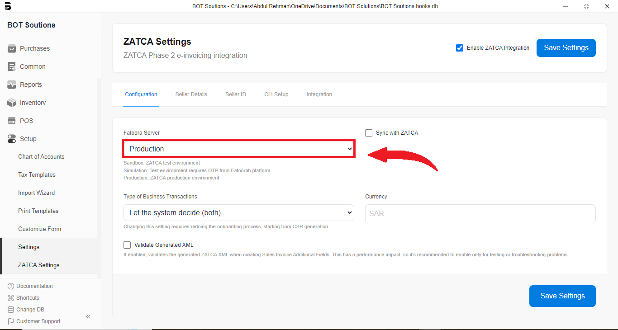Screen dimensions: 618x330
Task: Tick the Sync with ZATCA checkbox
Action: pos(369,133)
